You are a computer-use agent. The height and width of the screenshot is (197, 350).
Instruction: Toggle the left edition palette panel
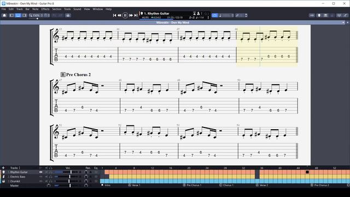point(11,15)
